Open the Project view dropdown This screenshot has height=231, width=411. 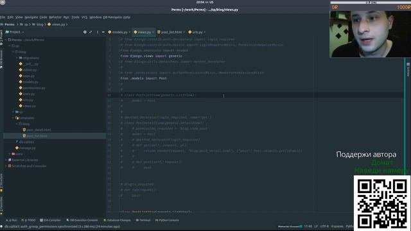tap(15, 32)
